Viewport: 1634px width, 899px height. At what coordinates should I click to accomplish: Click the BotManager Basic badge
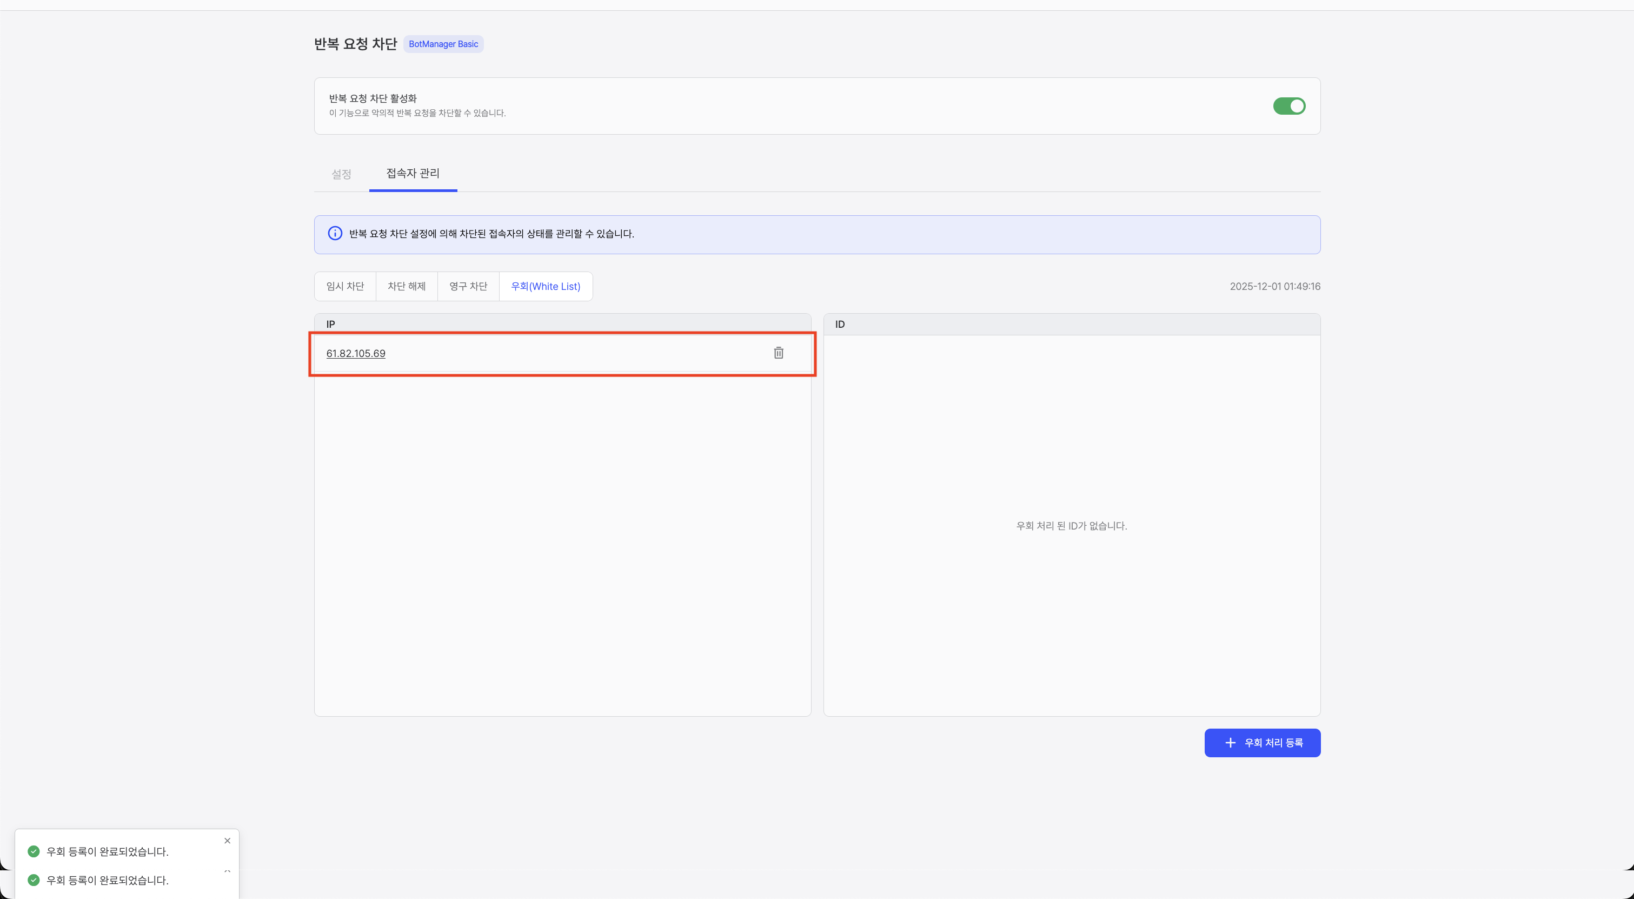click(x=443, y=44)
